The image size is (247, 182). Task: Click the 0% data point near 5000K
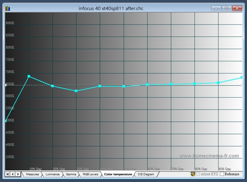click(6, 121)
